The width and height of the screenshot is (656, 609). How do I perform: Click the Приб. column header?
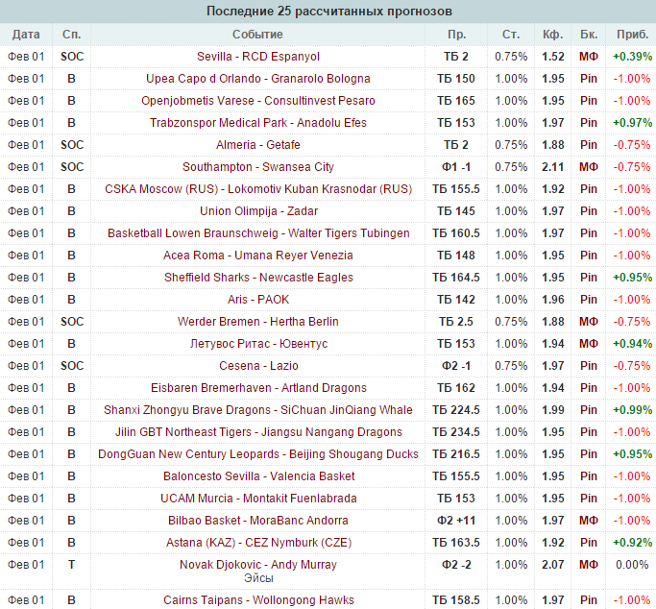633,35
